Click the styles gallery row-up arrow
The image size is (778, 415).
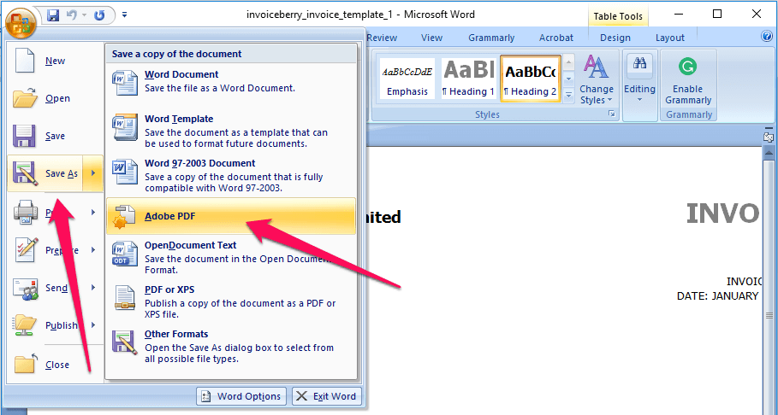click(569, 62)
